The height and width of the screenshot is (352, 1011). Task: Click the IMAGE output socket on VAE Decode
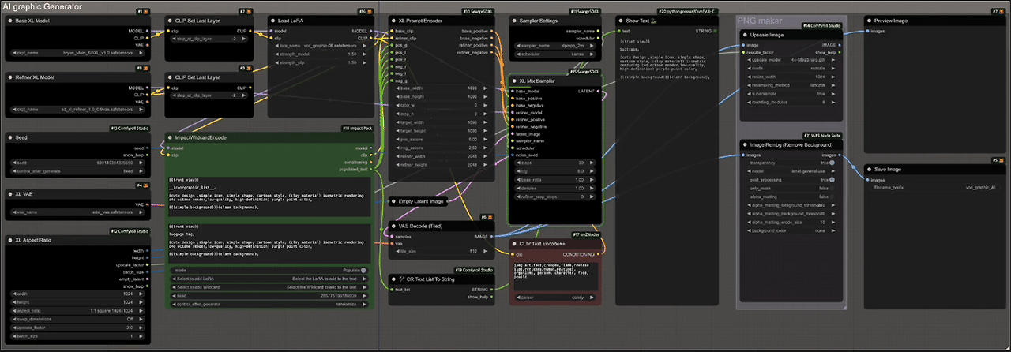(490, 236)
